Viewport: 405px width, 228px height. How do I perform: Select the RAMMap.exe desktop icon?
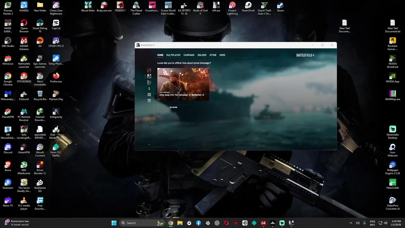[x=393, y=96]
